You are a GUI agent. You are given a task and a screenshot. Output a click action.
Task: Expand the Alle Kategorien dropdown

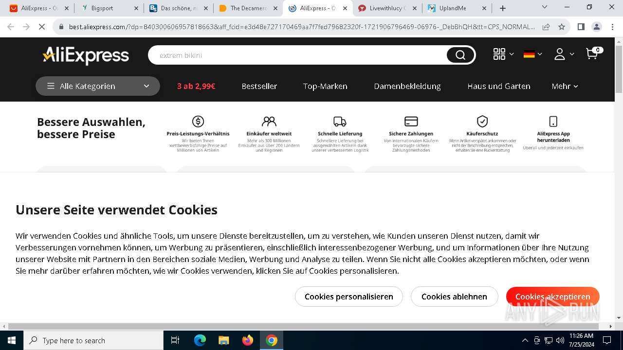pos(98,86)
